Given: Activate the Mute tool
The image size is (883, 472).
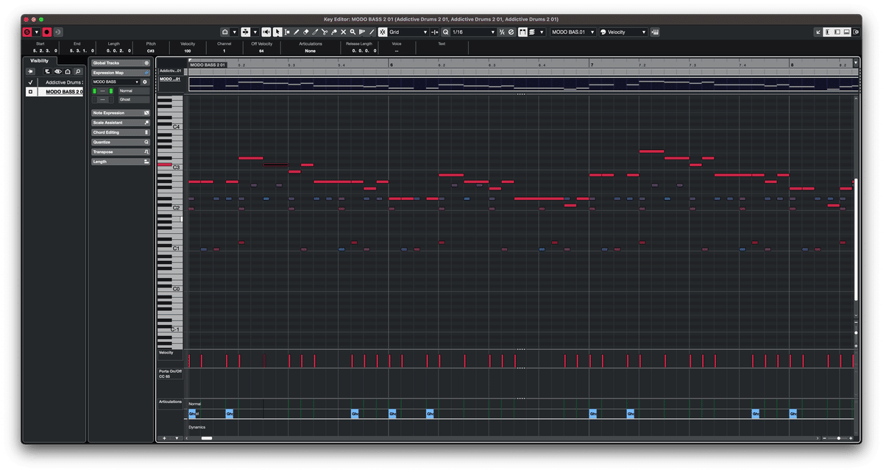Looking at the screenshot, I should pyautogui.click(x=344, y=32).
